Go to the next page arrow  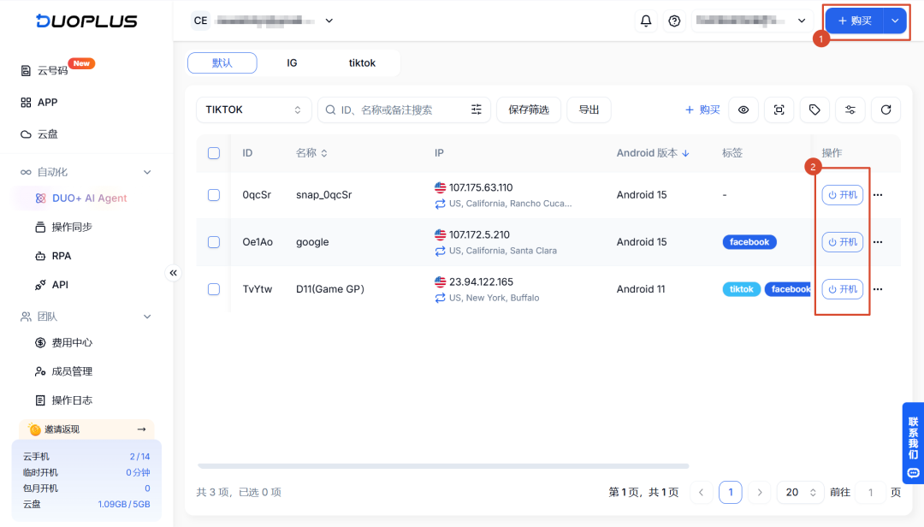click(760, 492)
